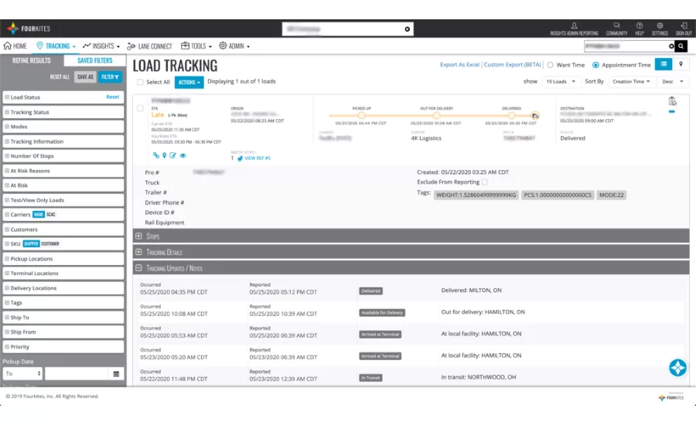Screen dimensions: 696x425
Task: Click the Sign Out icon
Action: (684, 25)
